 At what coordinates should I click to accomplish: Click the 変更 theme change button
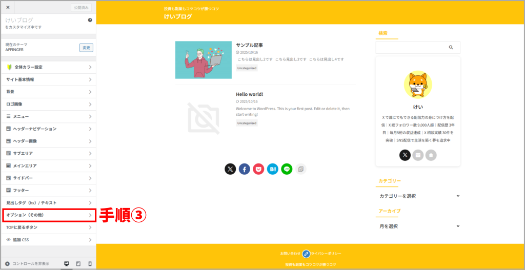[x=86, y=48]
